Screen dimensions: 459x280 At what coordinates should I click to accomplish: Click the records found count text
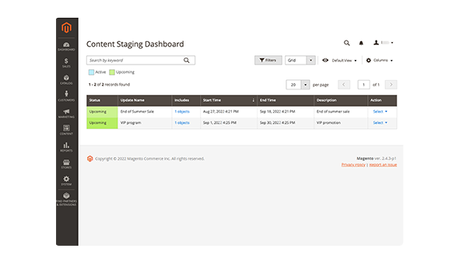109,85
